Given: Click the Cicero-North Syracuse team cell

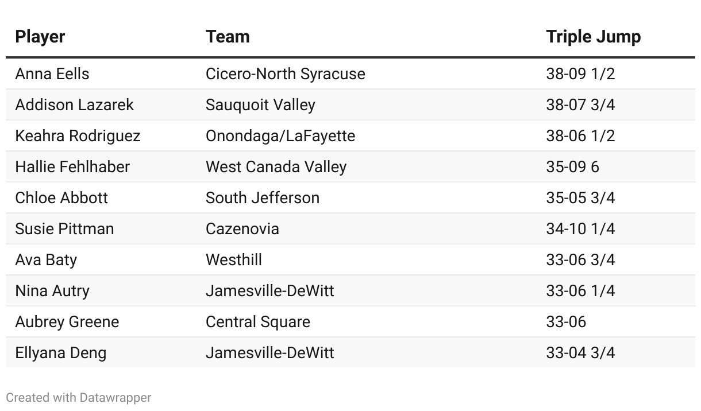Looking at the screenshot, I should pyautogui.click(x=285, y=74).
